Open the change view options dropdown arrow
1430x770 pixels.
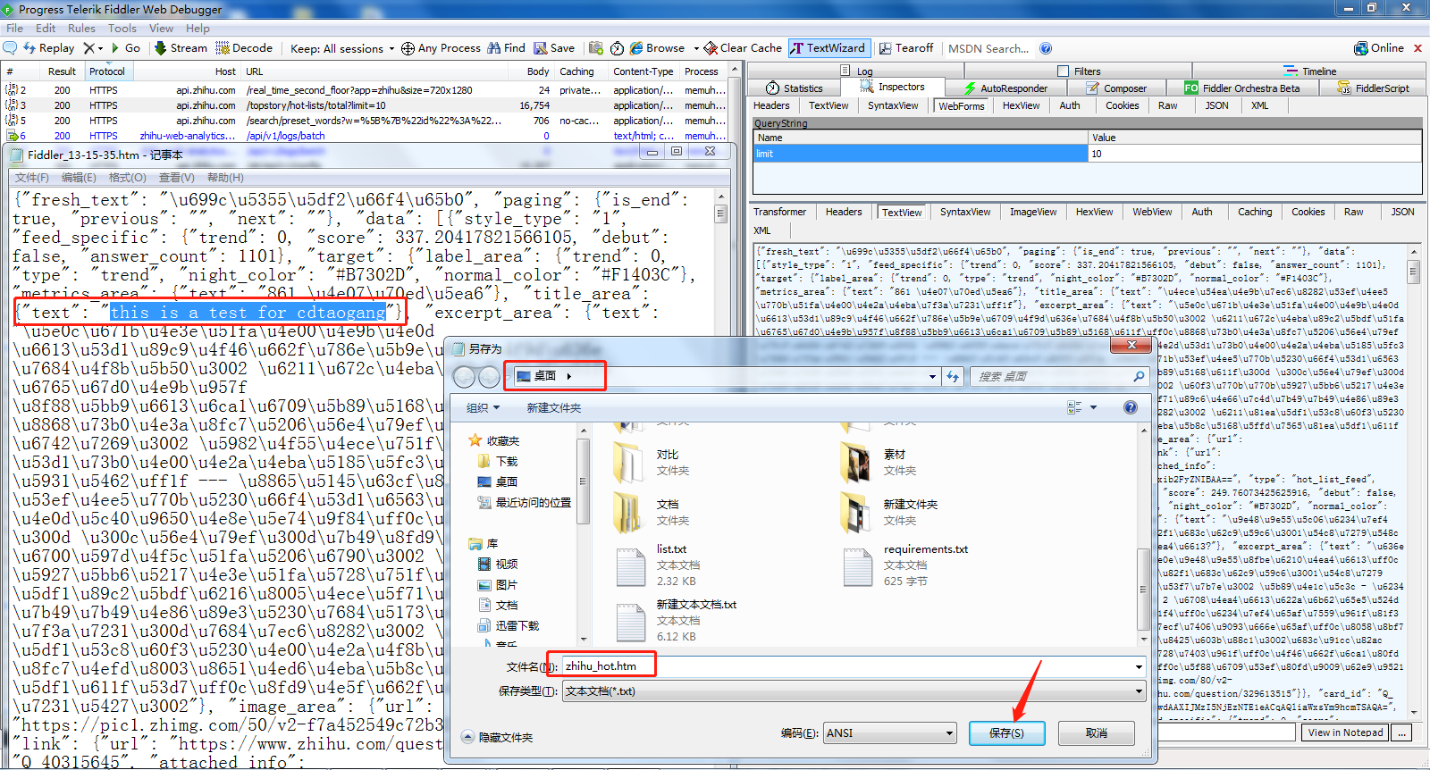tap(1094, 407)
